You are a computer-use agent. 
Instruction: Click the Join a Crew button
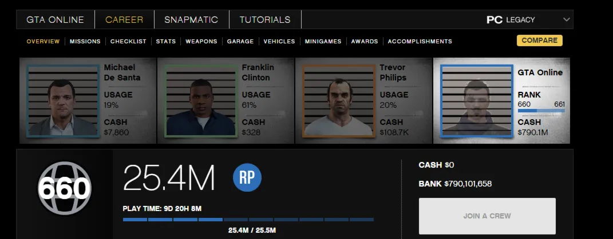click(x=487, y=216)
